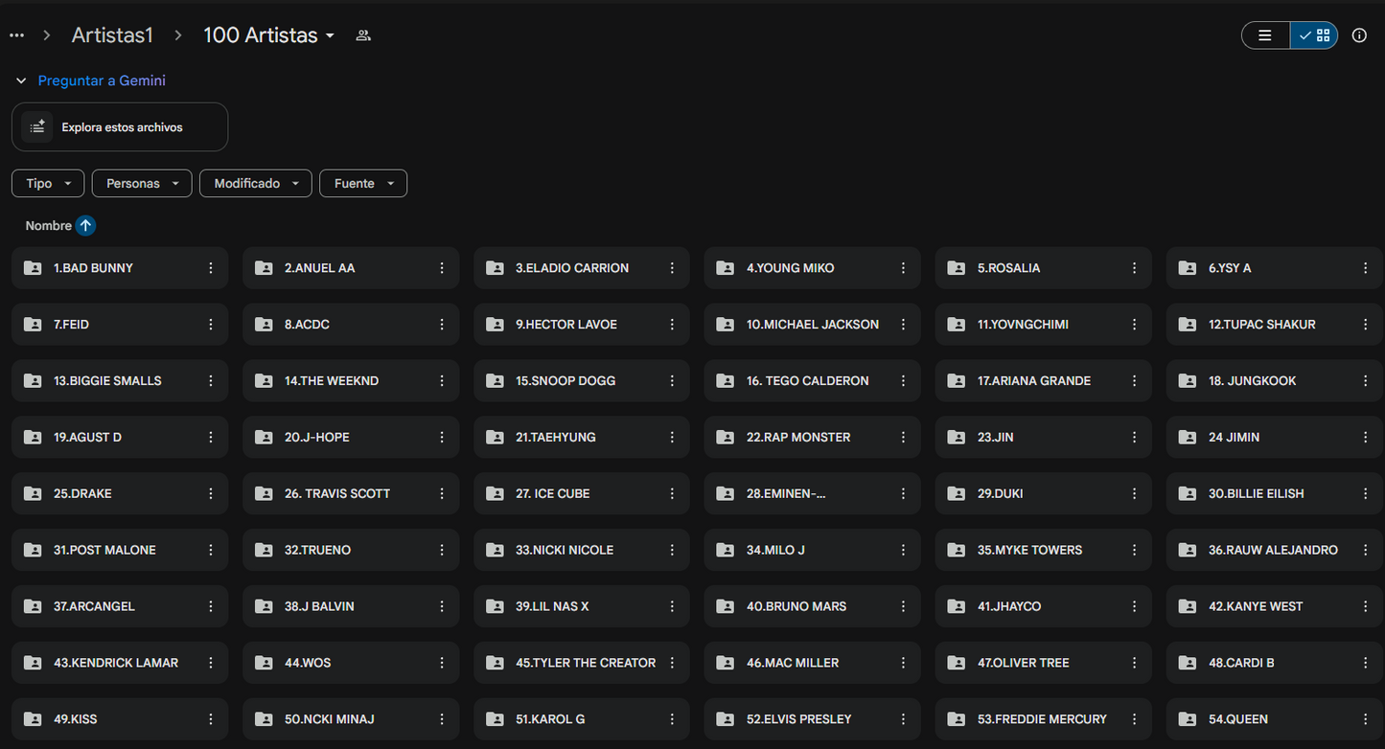The height and width of the screenshot is (749, 1385).
Task: Reverse the Nombre sort direction arrow
Action: pos(85,226)
